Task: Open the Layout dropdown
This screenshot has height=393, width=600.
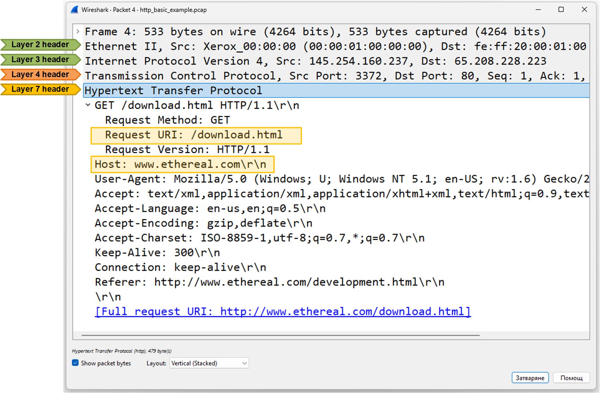Action: (209, 363)
